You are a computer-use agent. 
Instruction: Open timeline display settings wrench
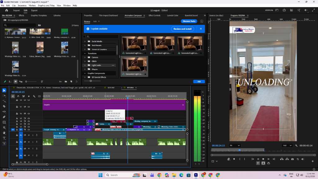click(x=34, y=96)
